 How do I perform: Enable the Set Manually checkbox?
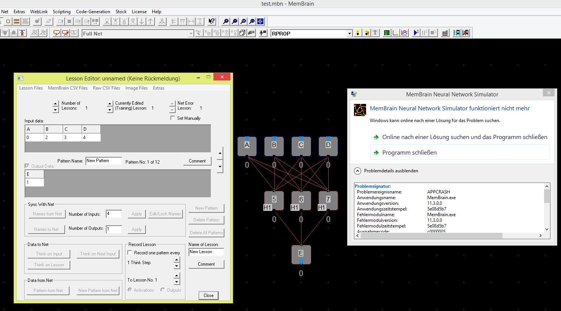173,118
